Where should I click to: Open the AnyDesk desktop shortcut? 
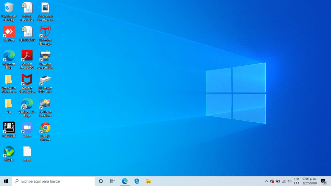[x=9, y=32]
